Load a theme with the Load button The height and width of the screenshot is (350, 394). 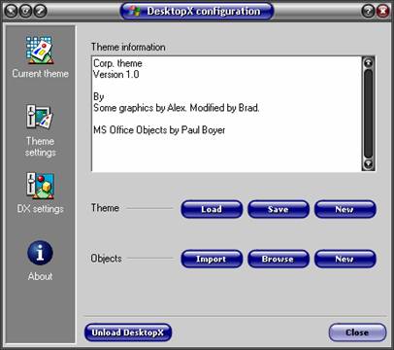(212, 209)
